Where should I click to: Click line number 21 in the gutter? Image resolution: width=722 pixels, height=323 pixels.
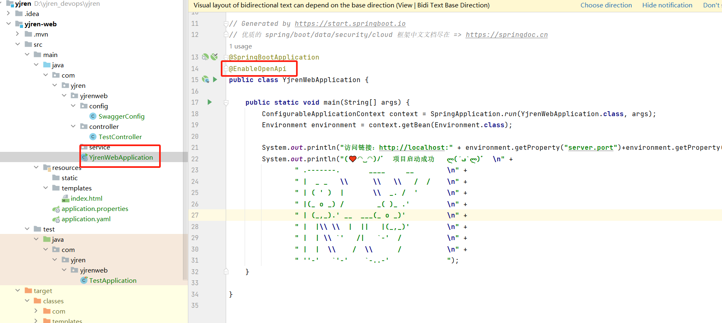(195, 148)
